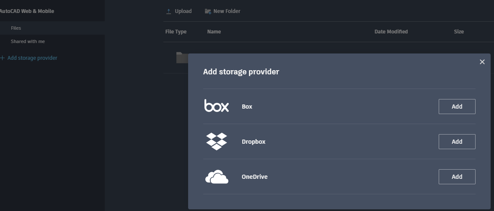Click the Upload text label
Image resolution: width=494 pixels, height=211 pixels.
[183, 11]
